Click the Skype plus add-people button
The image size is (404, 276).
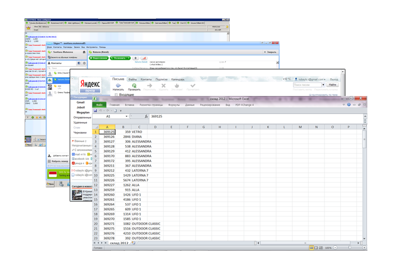click(x=135, y=58)
